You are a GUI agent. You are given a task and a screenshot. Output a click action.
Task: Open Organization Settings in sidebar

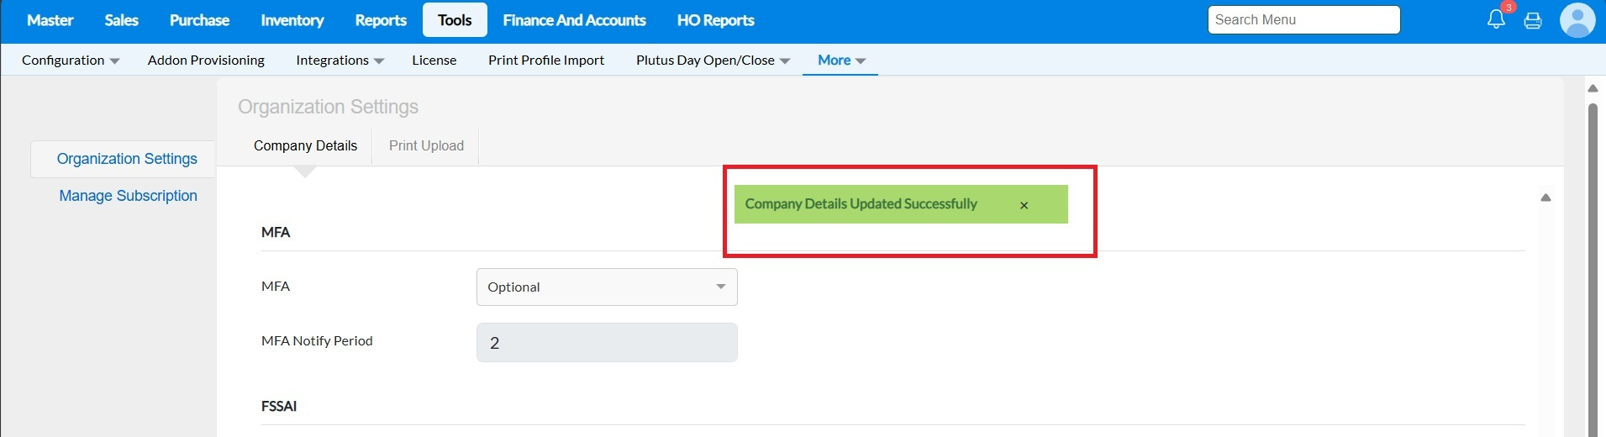pyautogui.click(x=127, y=159)
